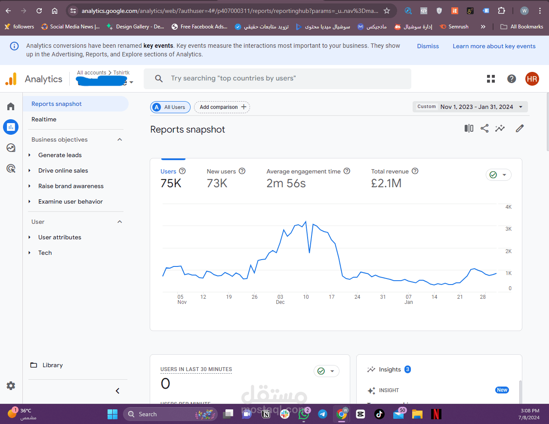This screenshot has height=424, width=549.
Task: Dismiss the key events notification banner
Action: tap(428, 46)
